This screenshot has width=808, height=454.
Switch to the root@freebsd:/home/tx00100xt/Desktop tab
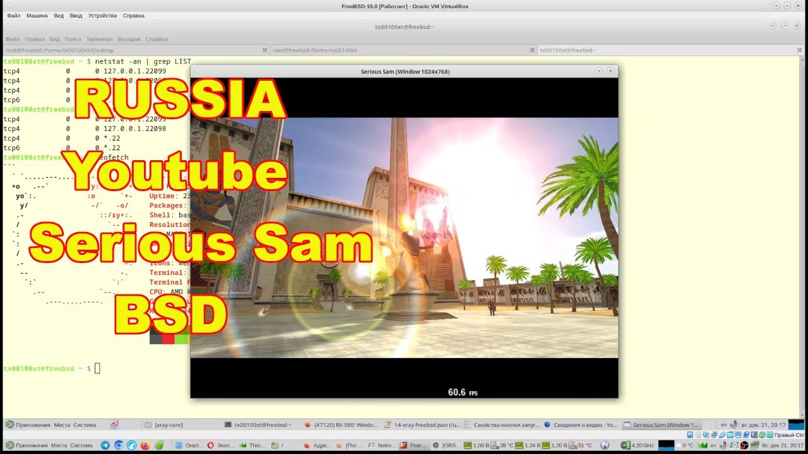(x=136, y=50)
